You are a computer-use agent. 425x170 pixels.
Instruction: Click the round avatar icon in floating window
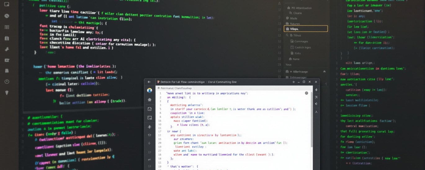(x=150, y=90)
